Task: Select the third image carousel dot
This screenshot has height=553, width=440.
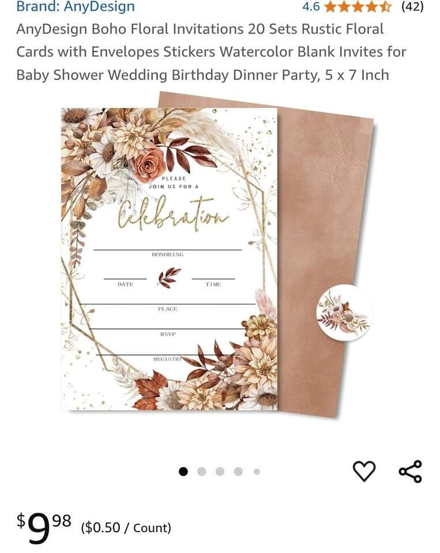Action: [x=220, y=472]
